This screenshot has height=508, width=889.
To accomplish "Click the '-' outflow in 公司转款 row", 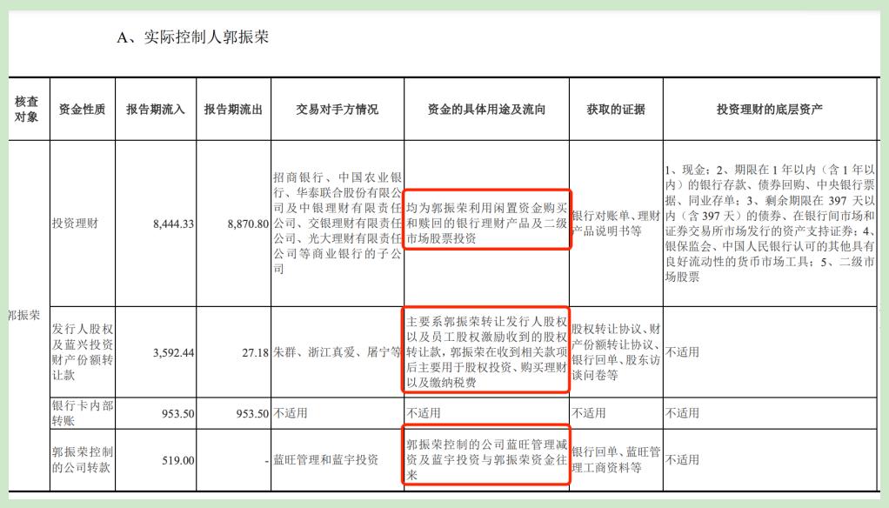I will (x=266, y=460).
